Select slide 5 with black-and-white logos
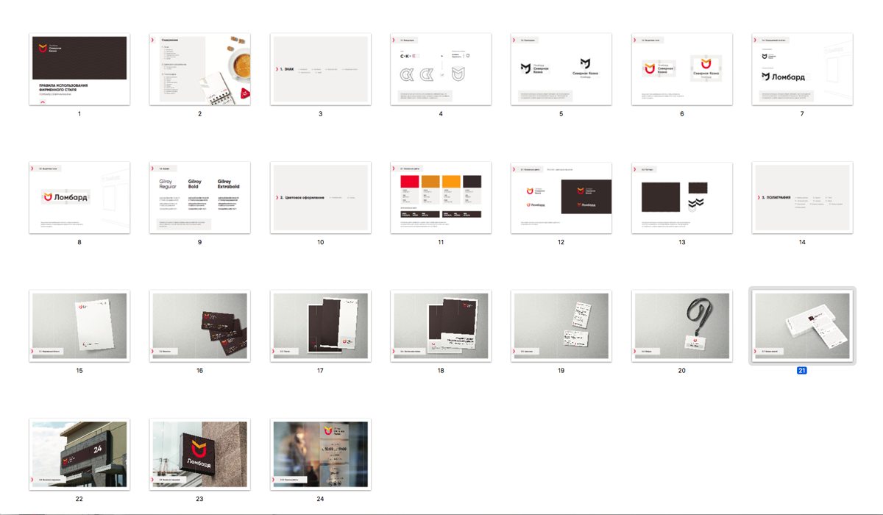883x515 pixels. click(561, 69)
